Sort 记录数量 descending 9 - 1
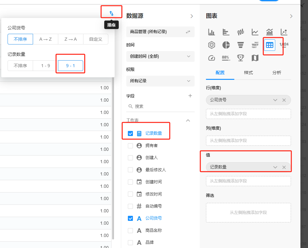Viewport: 308px width, 248px height. (x=71, y=66)
